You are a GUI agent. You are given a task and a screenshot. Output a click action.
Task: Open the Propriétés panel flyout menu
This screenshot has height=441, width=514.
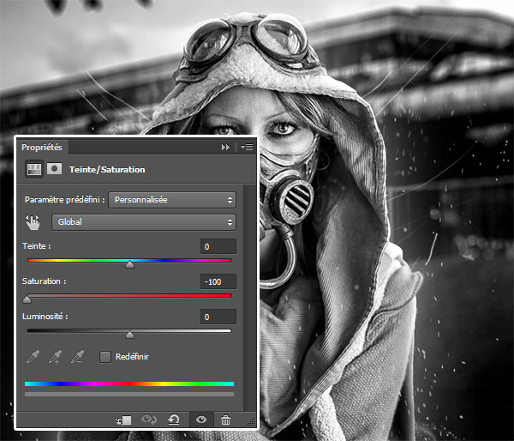(x=247, y=148)
